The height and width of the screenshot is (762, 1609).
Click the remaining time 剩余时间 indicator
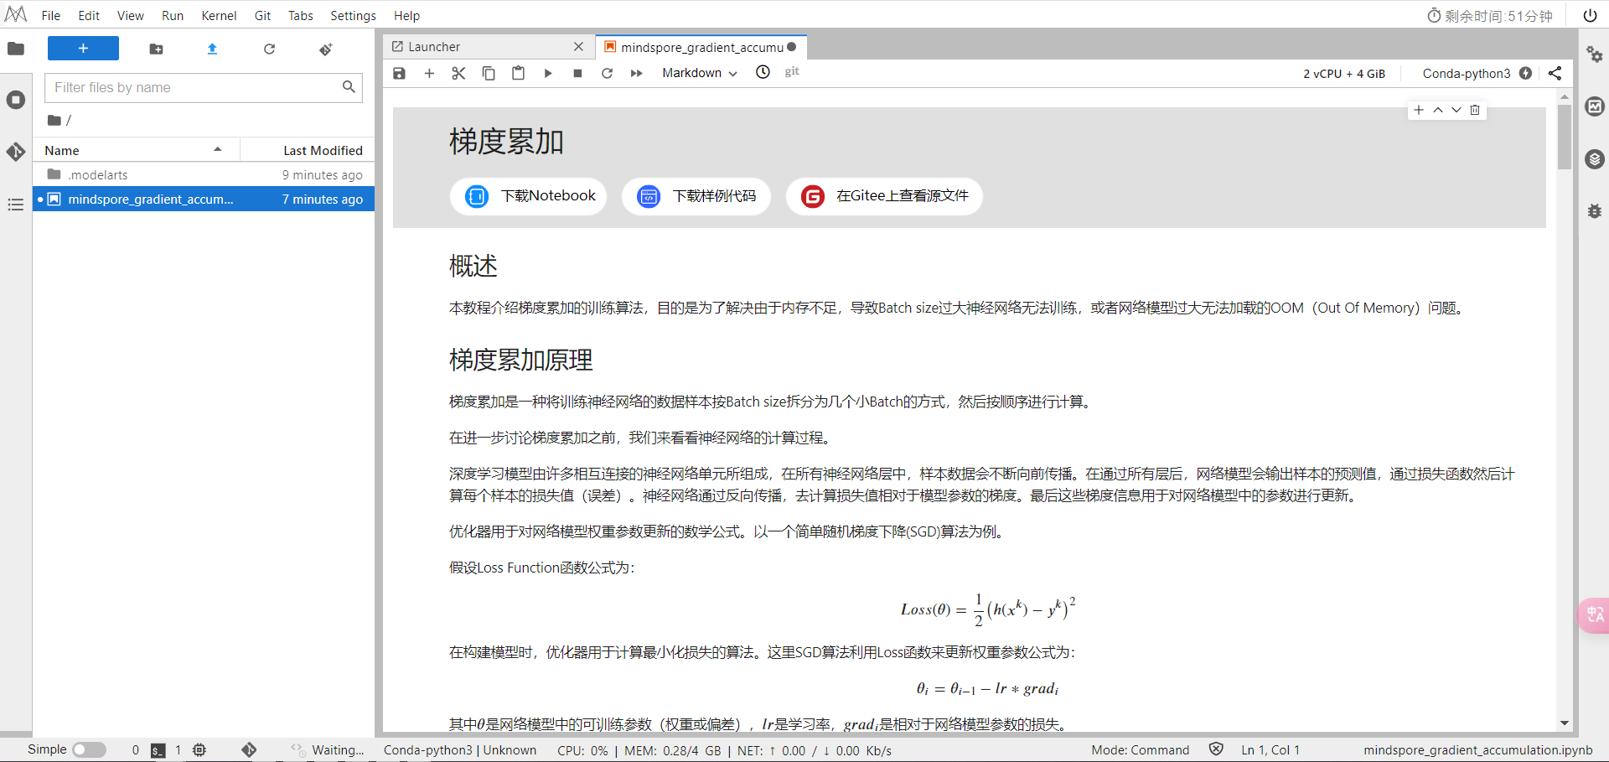point(1490,16)
